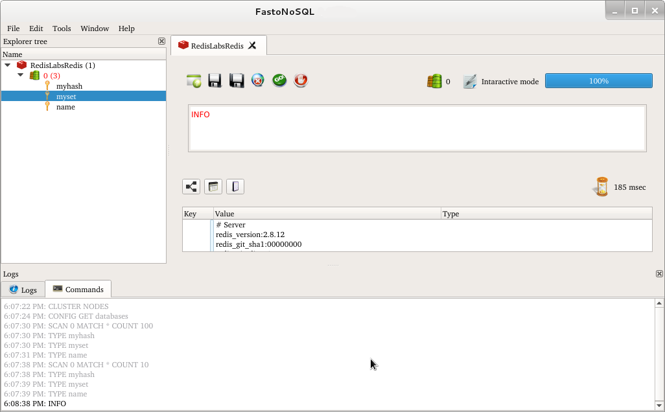Screen dimensions: 665x412
Task: Maximize the FastoNoSQL window
Action: coord(635,11)
